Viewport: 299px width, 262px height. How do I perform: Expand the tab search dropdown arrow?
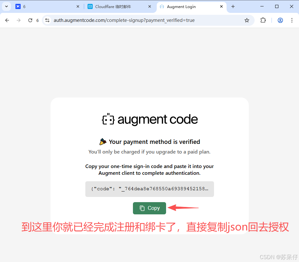click(x=6, y=6)
